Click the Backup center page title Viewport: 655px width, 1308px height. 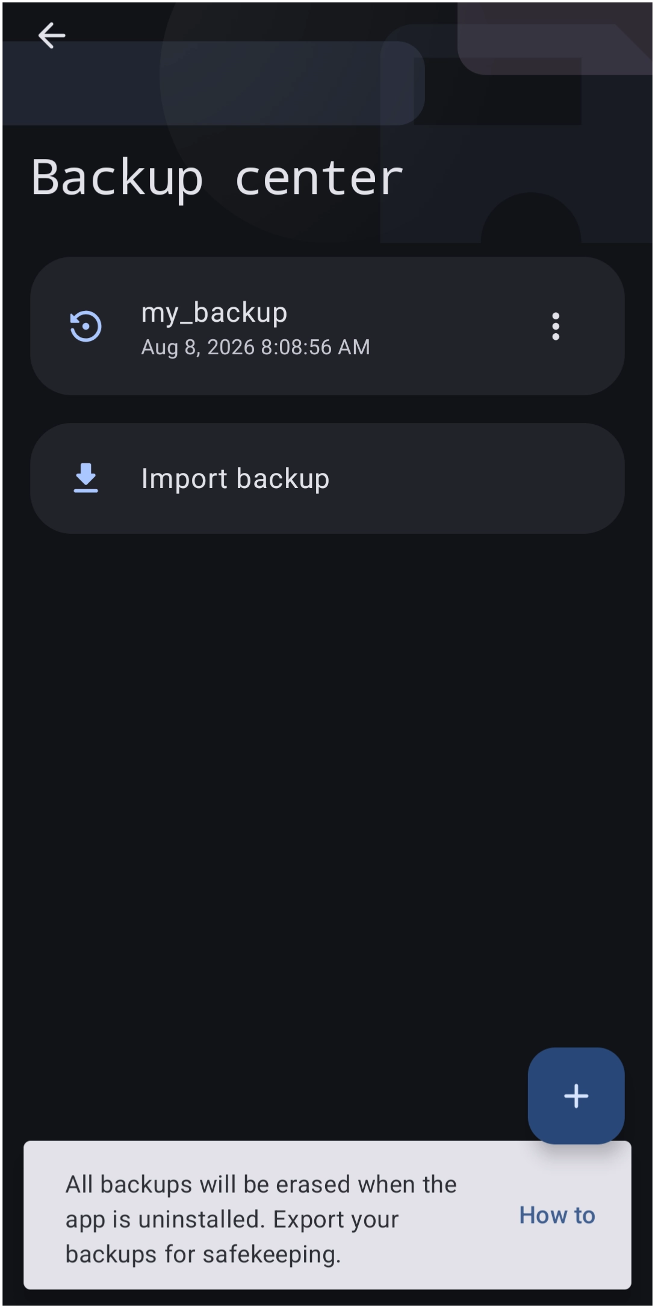pos(217,177)
